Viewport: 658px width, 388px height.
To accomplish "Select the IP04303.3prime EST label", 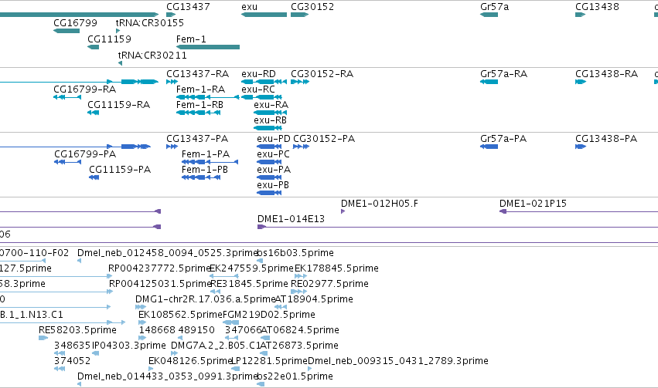I will click(129, 346).
